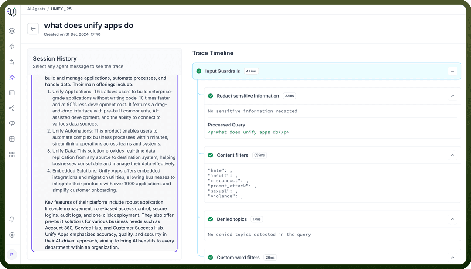Click the Trace Timeline heading

(x=213, y=53)
